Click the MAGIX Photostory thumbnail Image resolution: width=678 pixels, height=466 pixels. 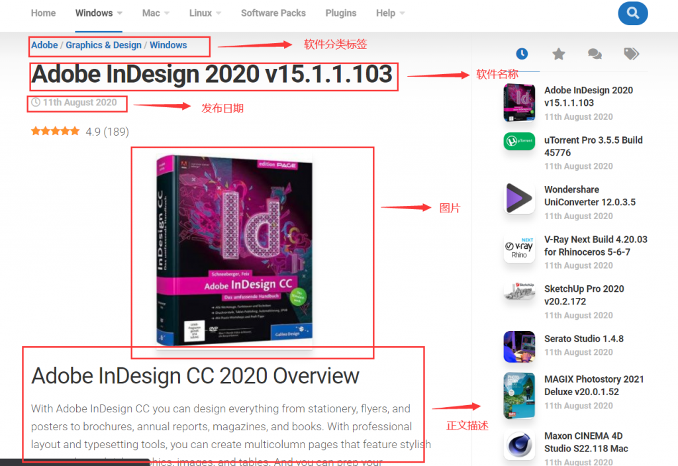(519, 396)
